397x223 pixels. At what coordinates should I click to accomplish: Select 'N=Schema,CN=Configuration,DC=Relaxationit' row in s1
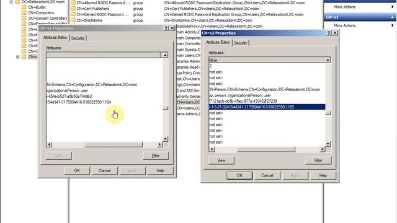pyautogui.click(x=92, y=85)
